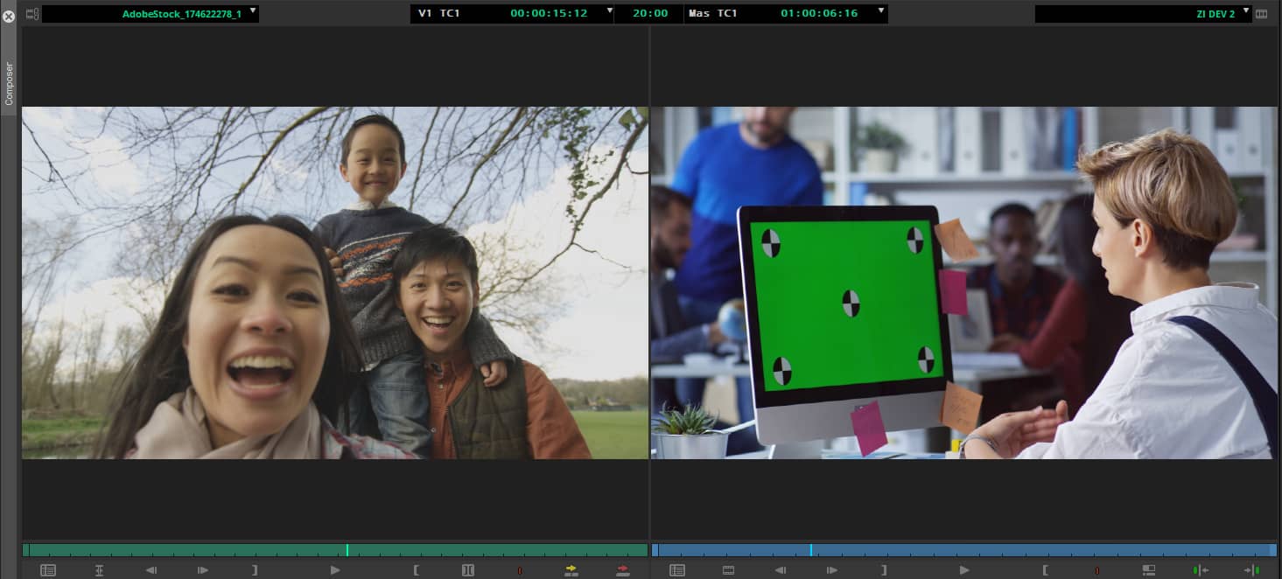
Task: Click source Clear Both Marks icon
Action: click(x=468, y=570)
